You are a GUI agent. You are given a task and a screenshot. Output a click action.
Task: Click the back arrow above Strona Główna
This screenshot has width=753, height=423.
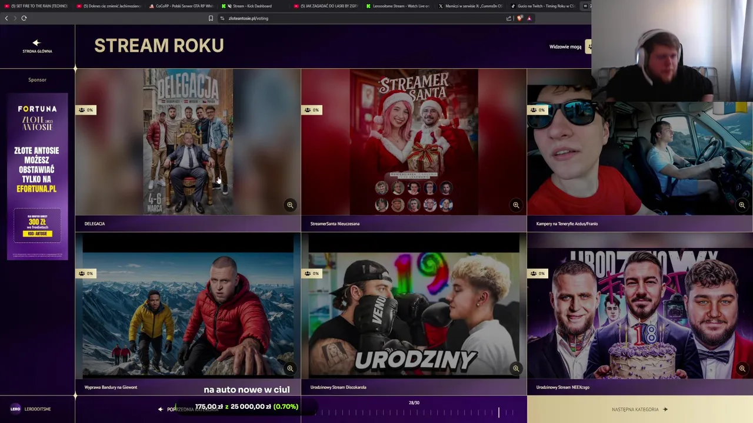point(36,42)
